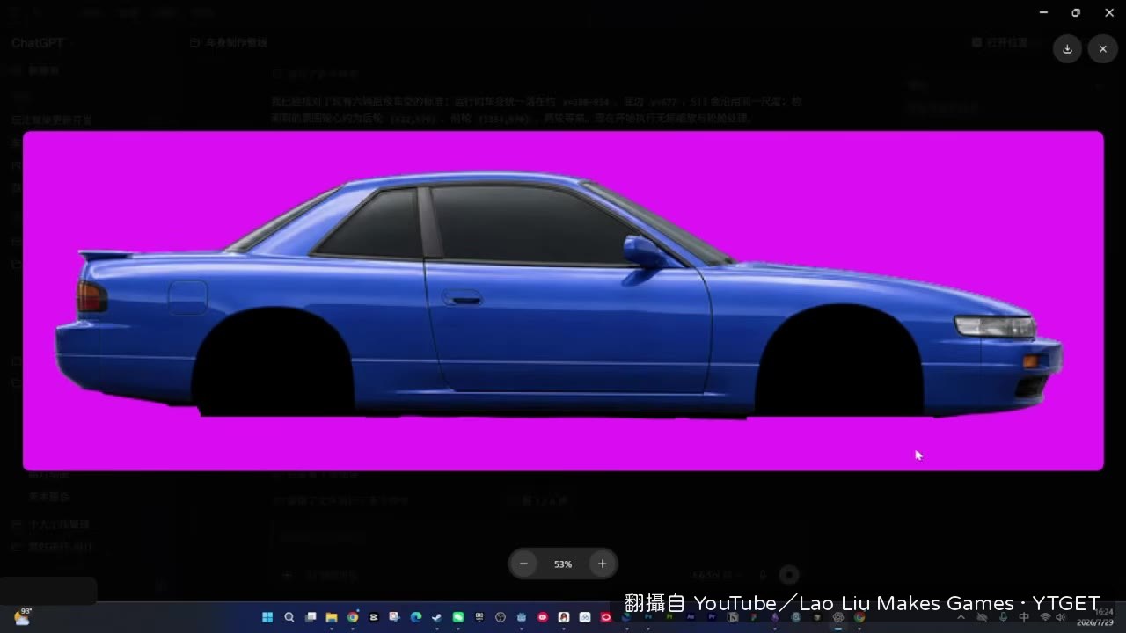Open the Chrome icon beside File Explorer
The width and height of the screenshot is (1126, 633).
click(353, 617)
